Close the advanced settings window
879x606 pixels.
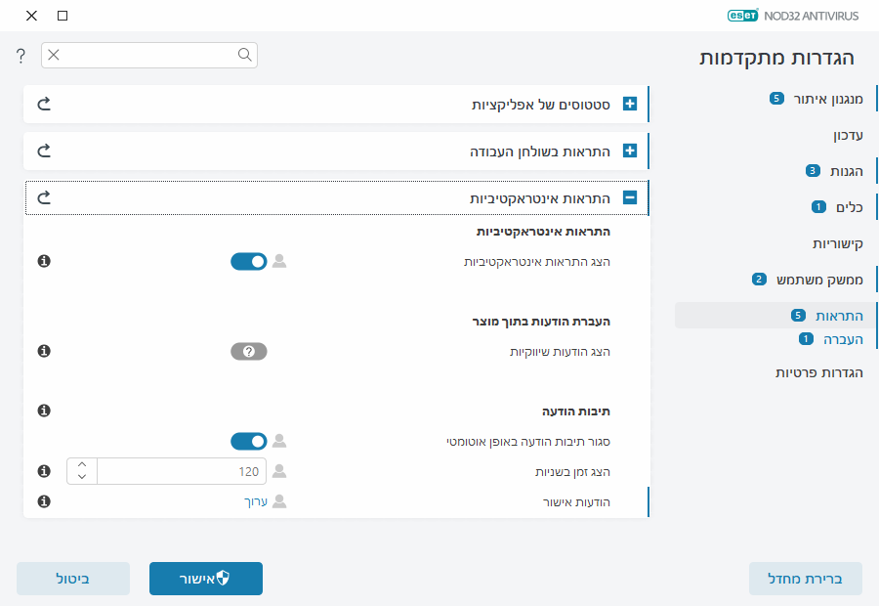[x=32, y=16]
